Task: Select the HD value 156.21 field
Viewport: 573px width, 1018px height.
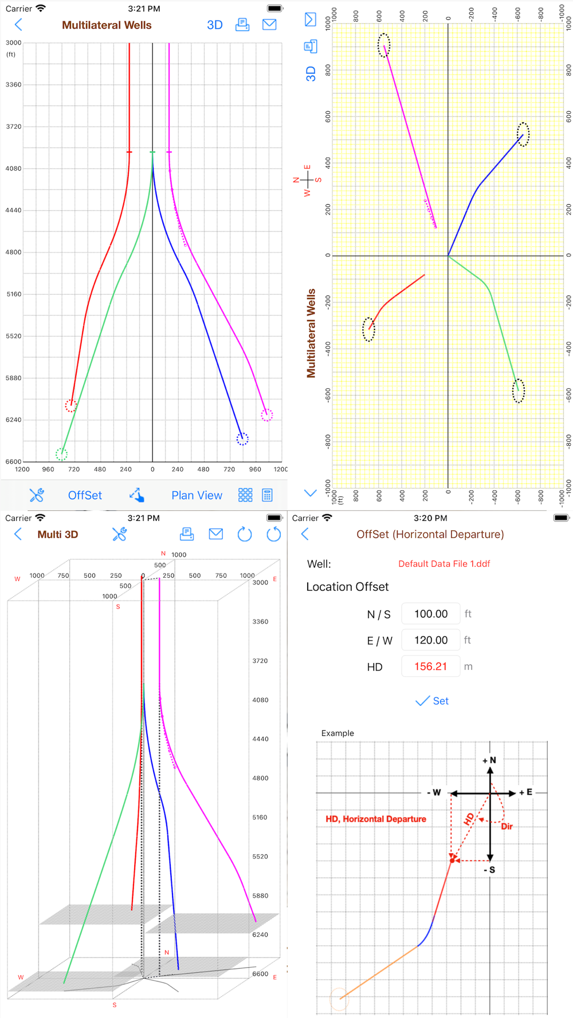Action: (x=431, y=666)
